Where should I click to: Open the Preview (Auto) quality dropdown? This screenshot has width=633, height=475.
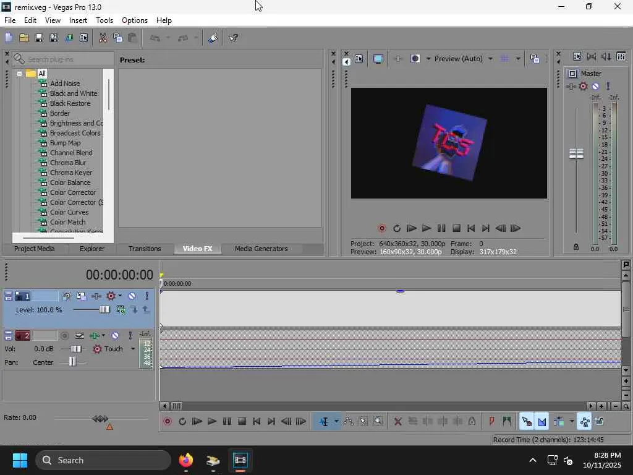pos(490,59)
